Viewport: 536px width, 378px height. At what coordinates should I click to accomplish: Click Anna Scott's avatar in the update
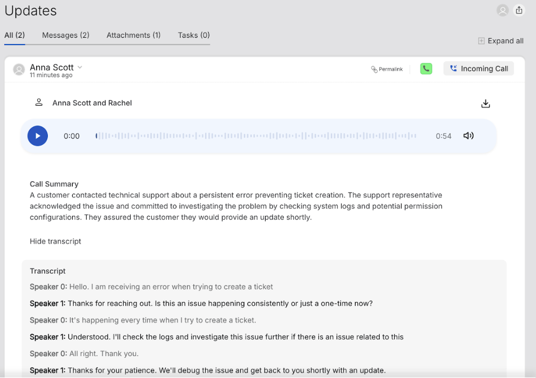pyautogui.click(x=19, y=70)
